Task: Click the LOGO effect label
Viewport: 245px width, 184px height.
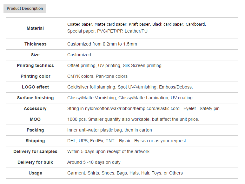Action: click(x=36, y=87)
